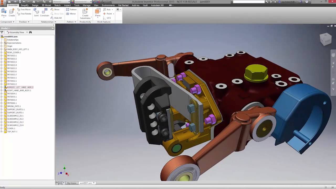Select SCAREWM12_25:3 in the model tree
This screenshot has height=189, width=336.
click(15, 122)
